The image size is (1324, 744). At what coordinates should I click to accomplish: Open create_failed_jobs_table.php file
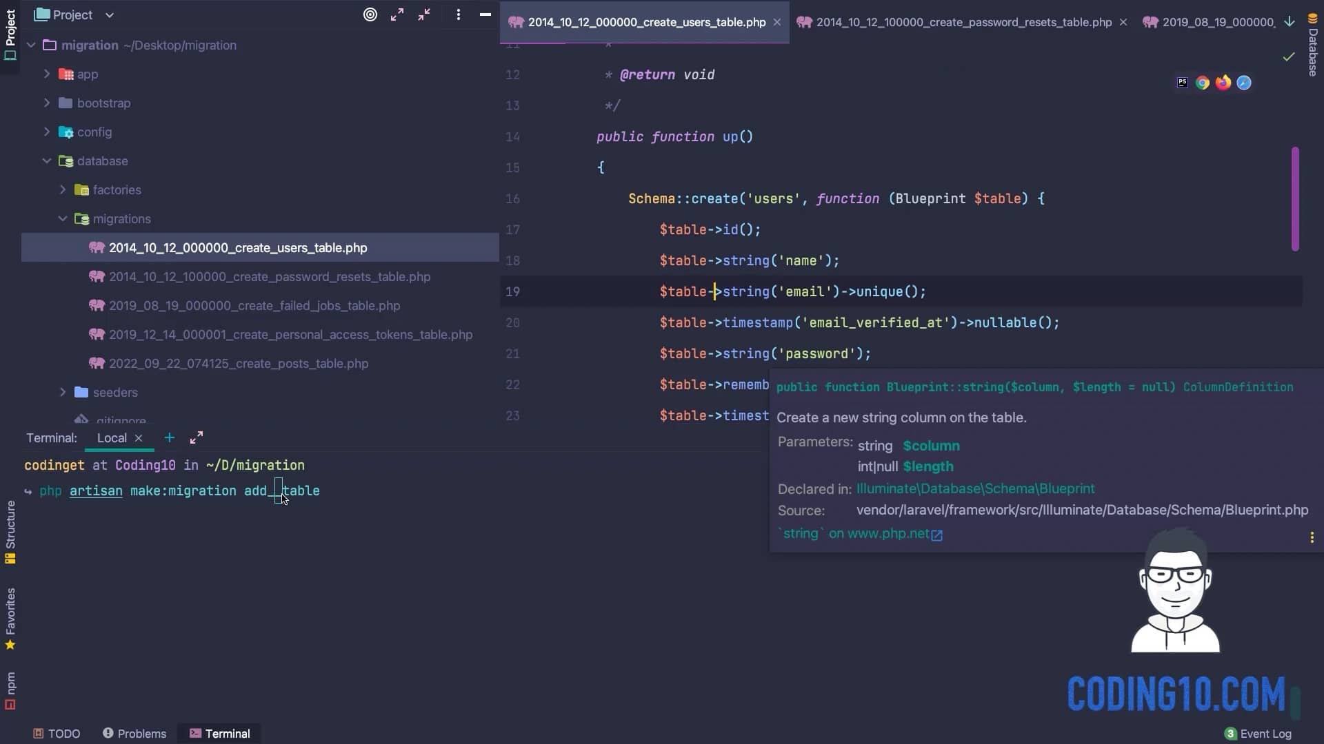[254, 305]
